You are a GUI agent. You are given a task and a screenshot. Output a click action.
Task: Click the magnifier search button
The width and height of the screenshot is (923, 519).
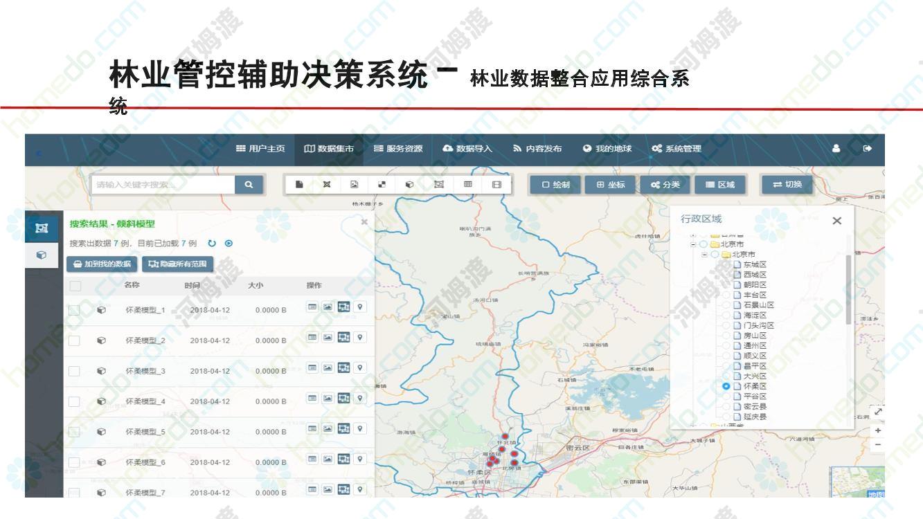249,185
